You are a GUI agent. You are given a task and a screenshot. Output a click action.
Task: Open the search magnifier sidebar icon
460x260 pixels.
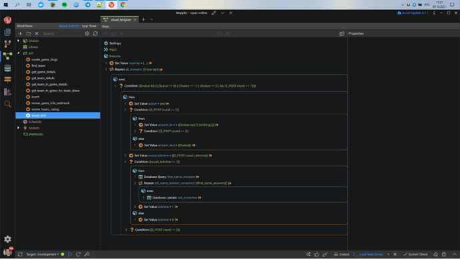pyautogui.click(x=7, y=104)
